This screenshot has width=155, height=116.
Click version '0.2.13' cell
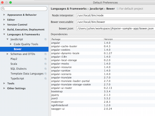[x=108, y=88]
